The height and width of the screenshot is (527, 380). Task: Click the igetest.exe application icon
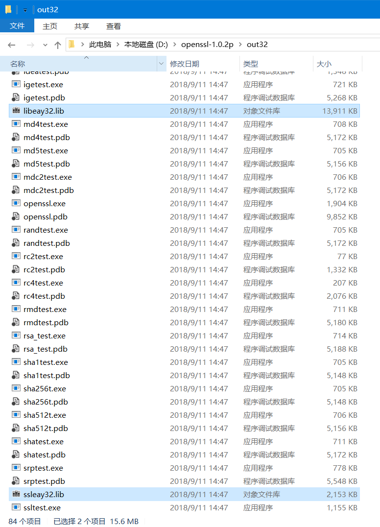click(x=16, y=84)
